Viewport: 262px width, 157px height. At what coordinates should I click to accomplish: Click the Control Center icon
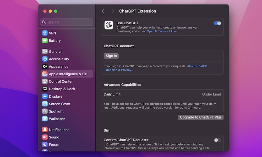tap(45, 81)
